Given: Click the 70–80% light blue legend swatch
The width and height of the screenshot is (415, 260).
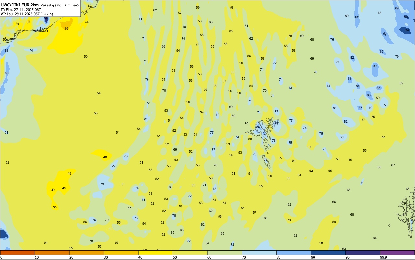Looking at the screenshot, I should tap(259, 253).
